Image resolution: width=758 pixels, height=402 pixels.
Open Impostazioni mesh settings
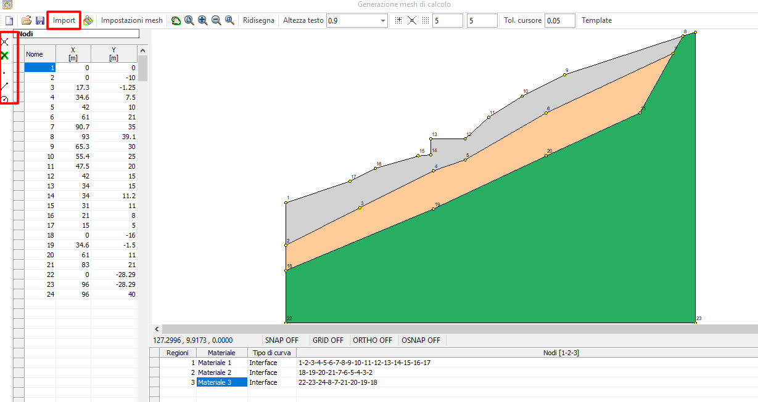tap(132, 20)
